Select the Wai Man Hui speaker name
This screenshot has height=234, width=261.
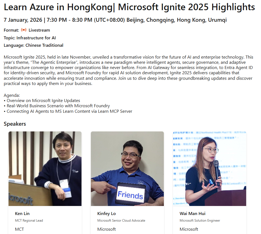point(193,213)
